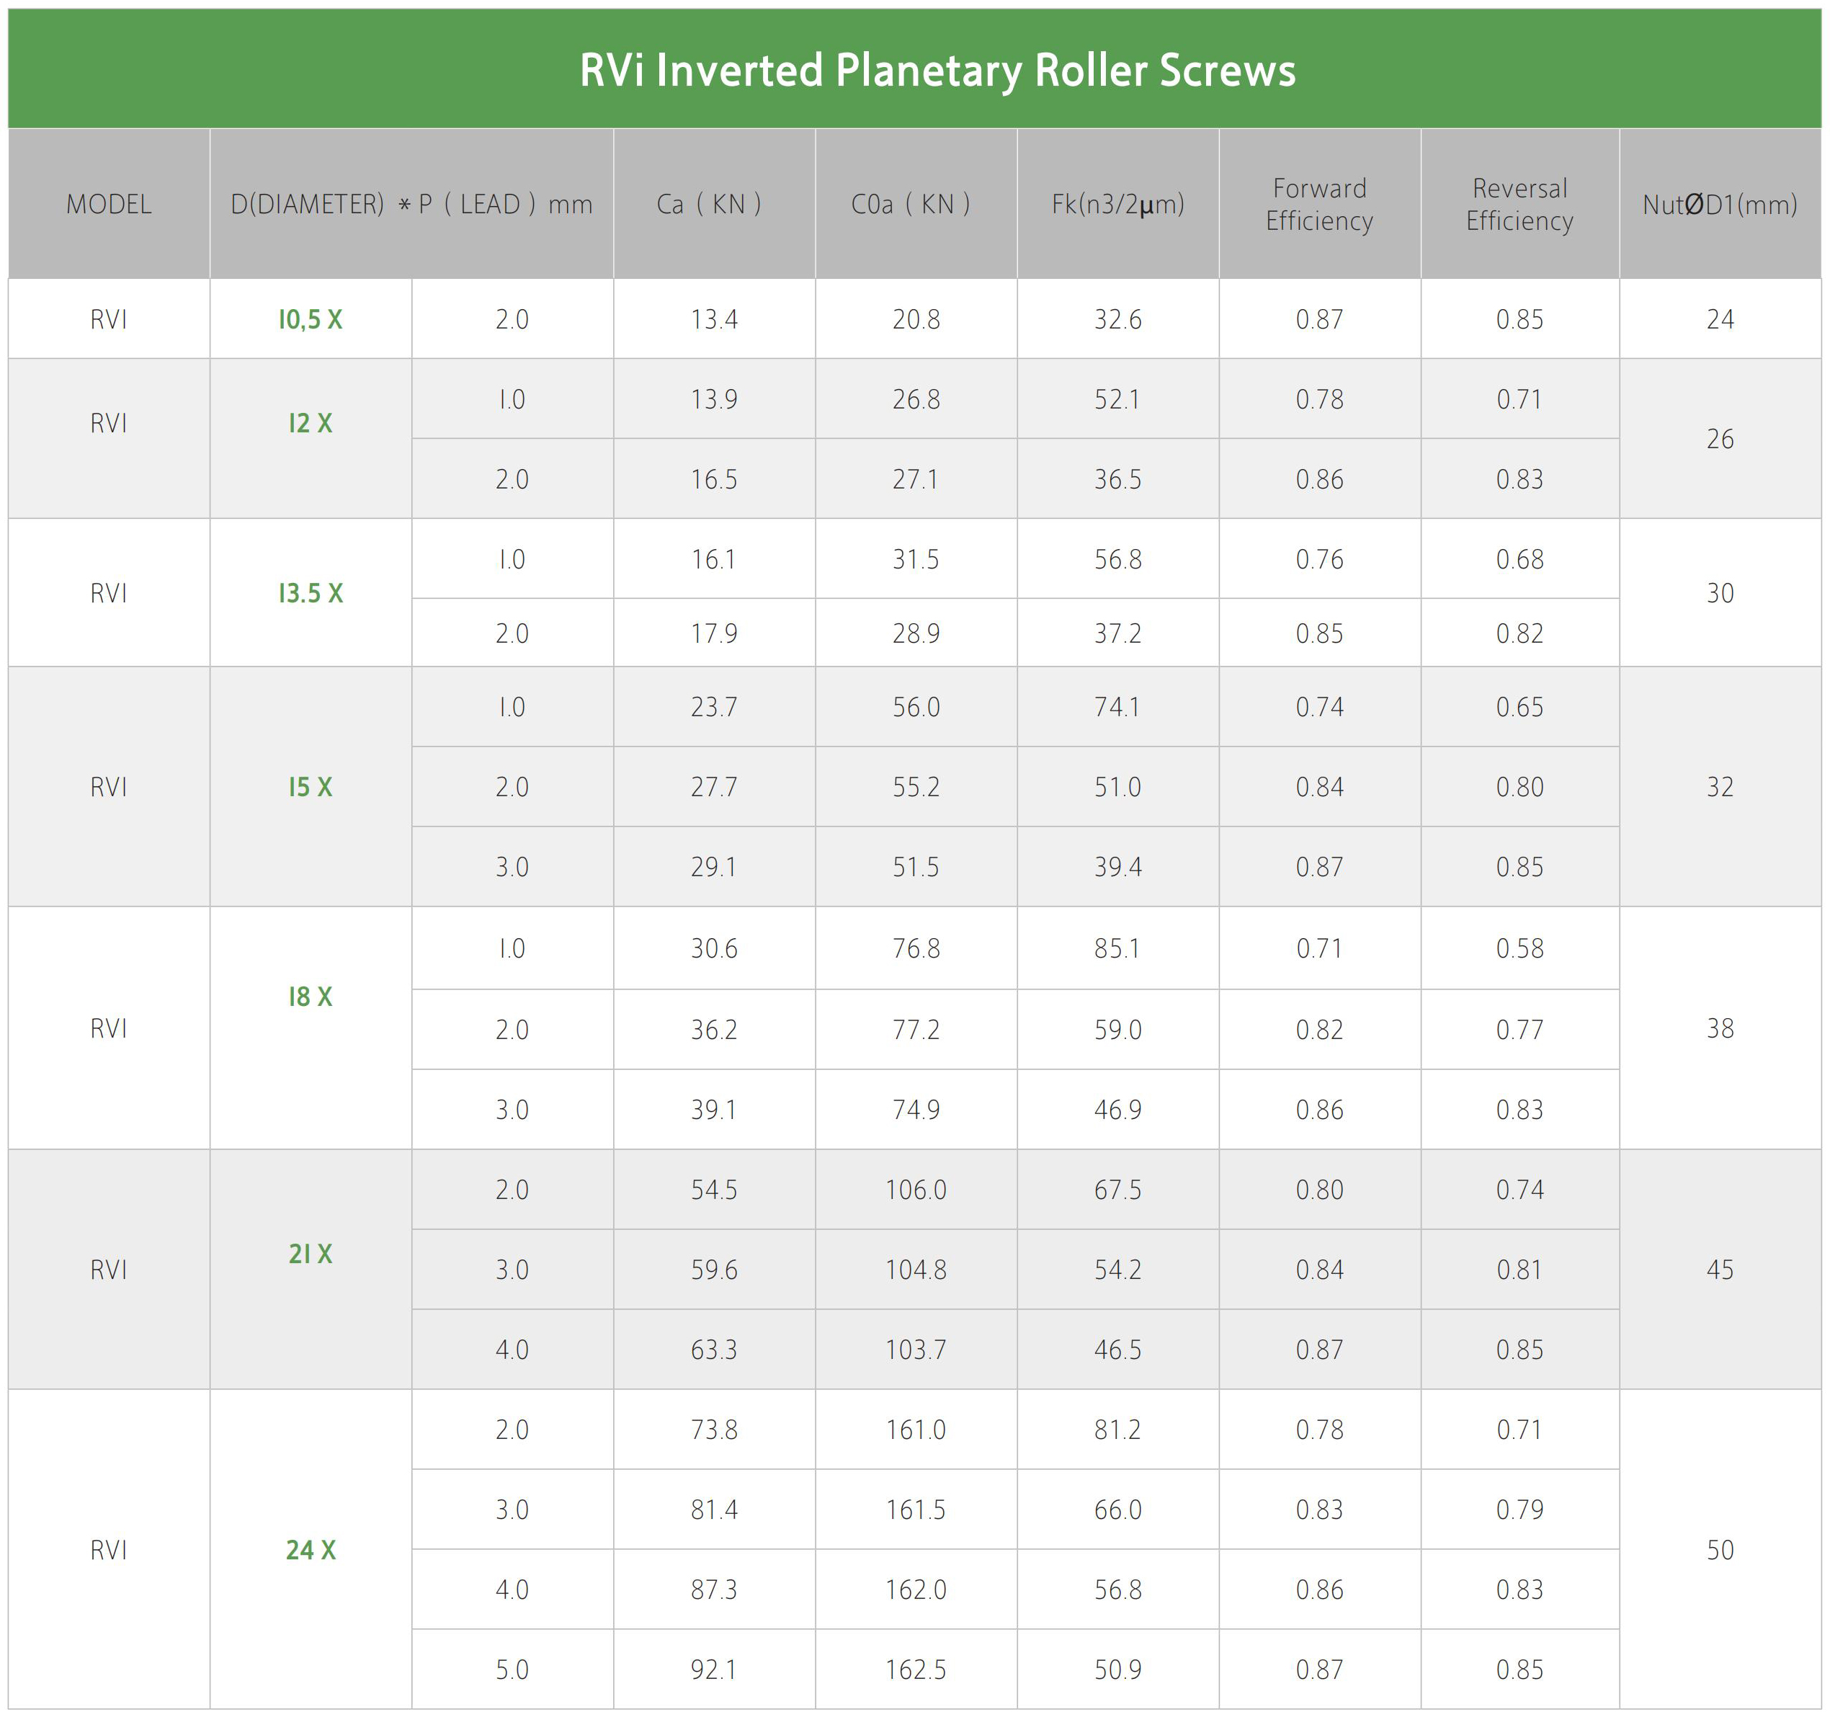Click the Reversal Efficiency header
The height and width of the screenshot is (1720, 1830).
1519,203
